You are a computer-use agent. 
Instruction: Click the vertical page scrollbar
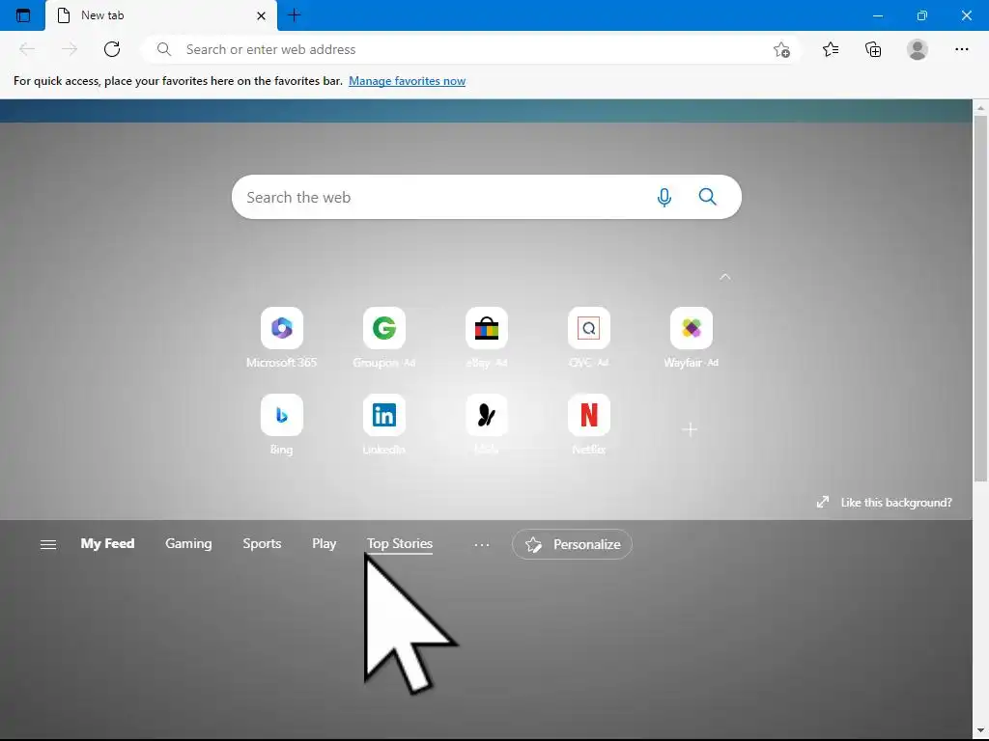[980, 298]
